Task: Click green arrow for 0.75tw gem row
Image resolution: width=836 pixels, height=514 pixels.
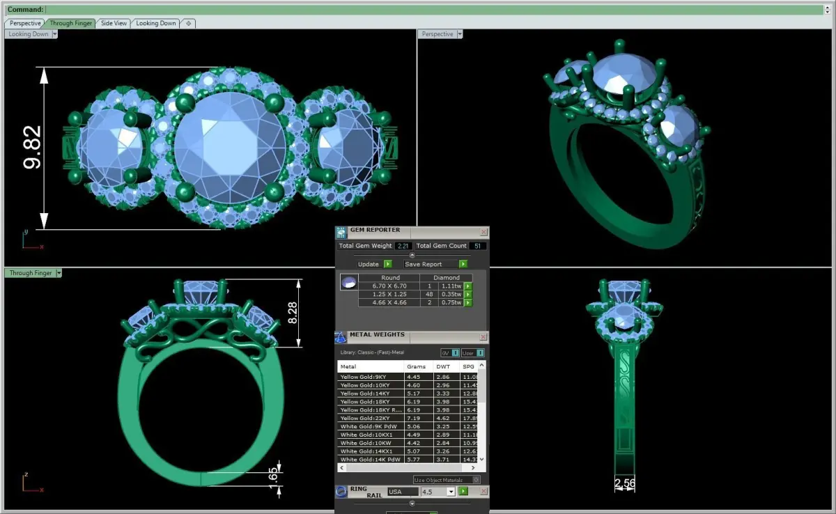Action: pos(468,302)
